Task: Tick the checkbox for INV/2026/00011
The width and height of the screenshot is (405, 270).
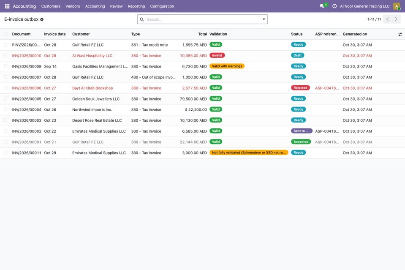Action: coord(6,153)
